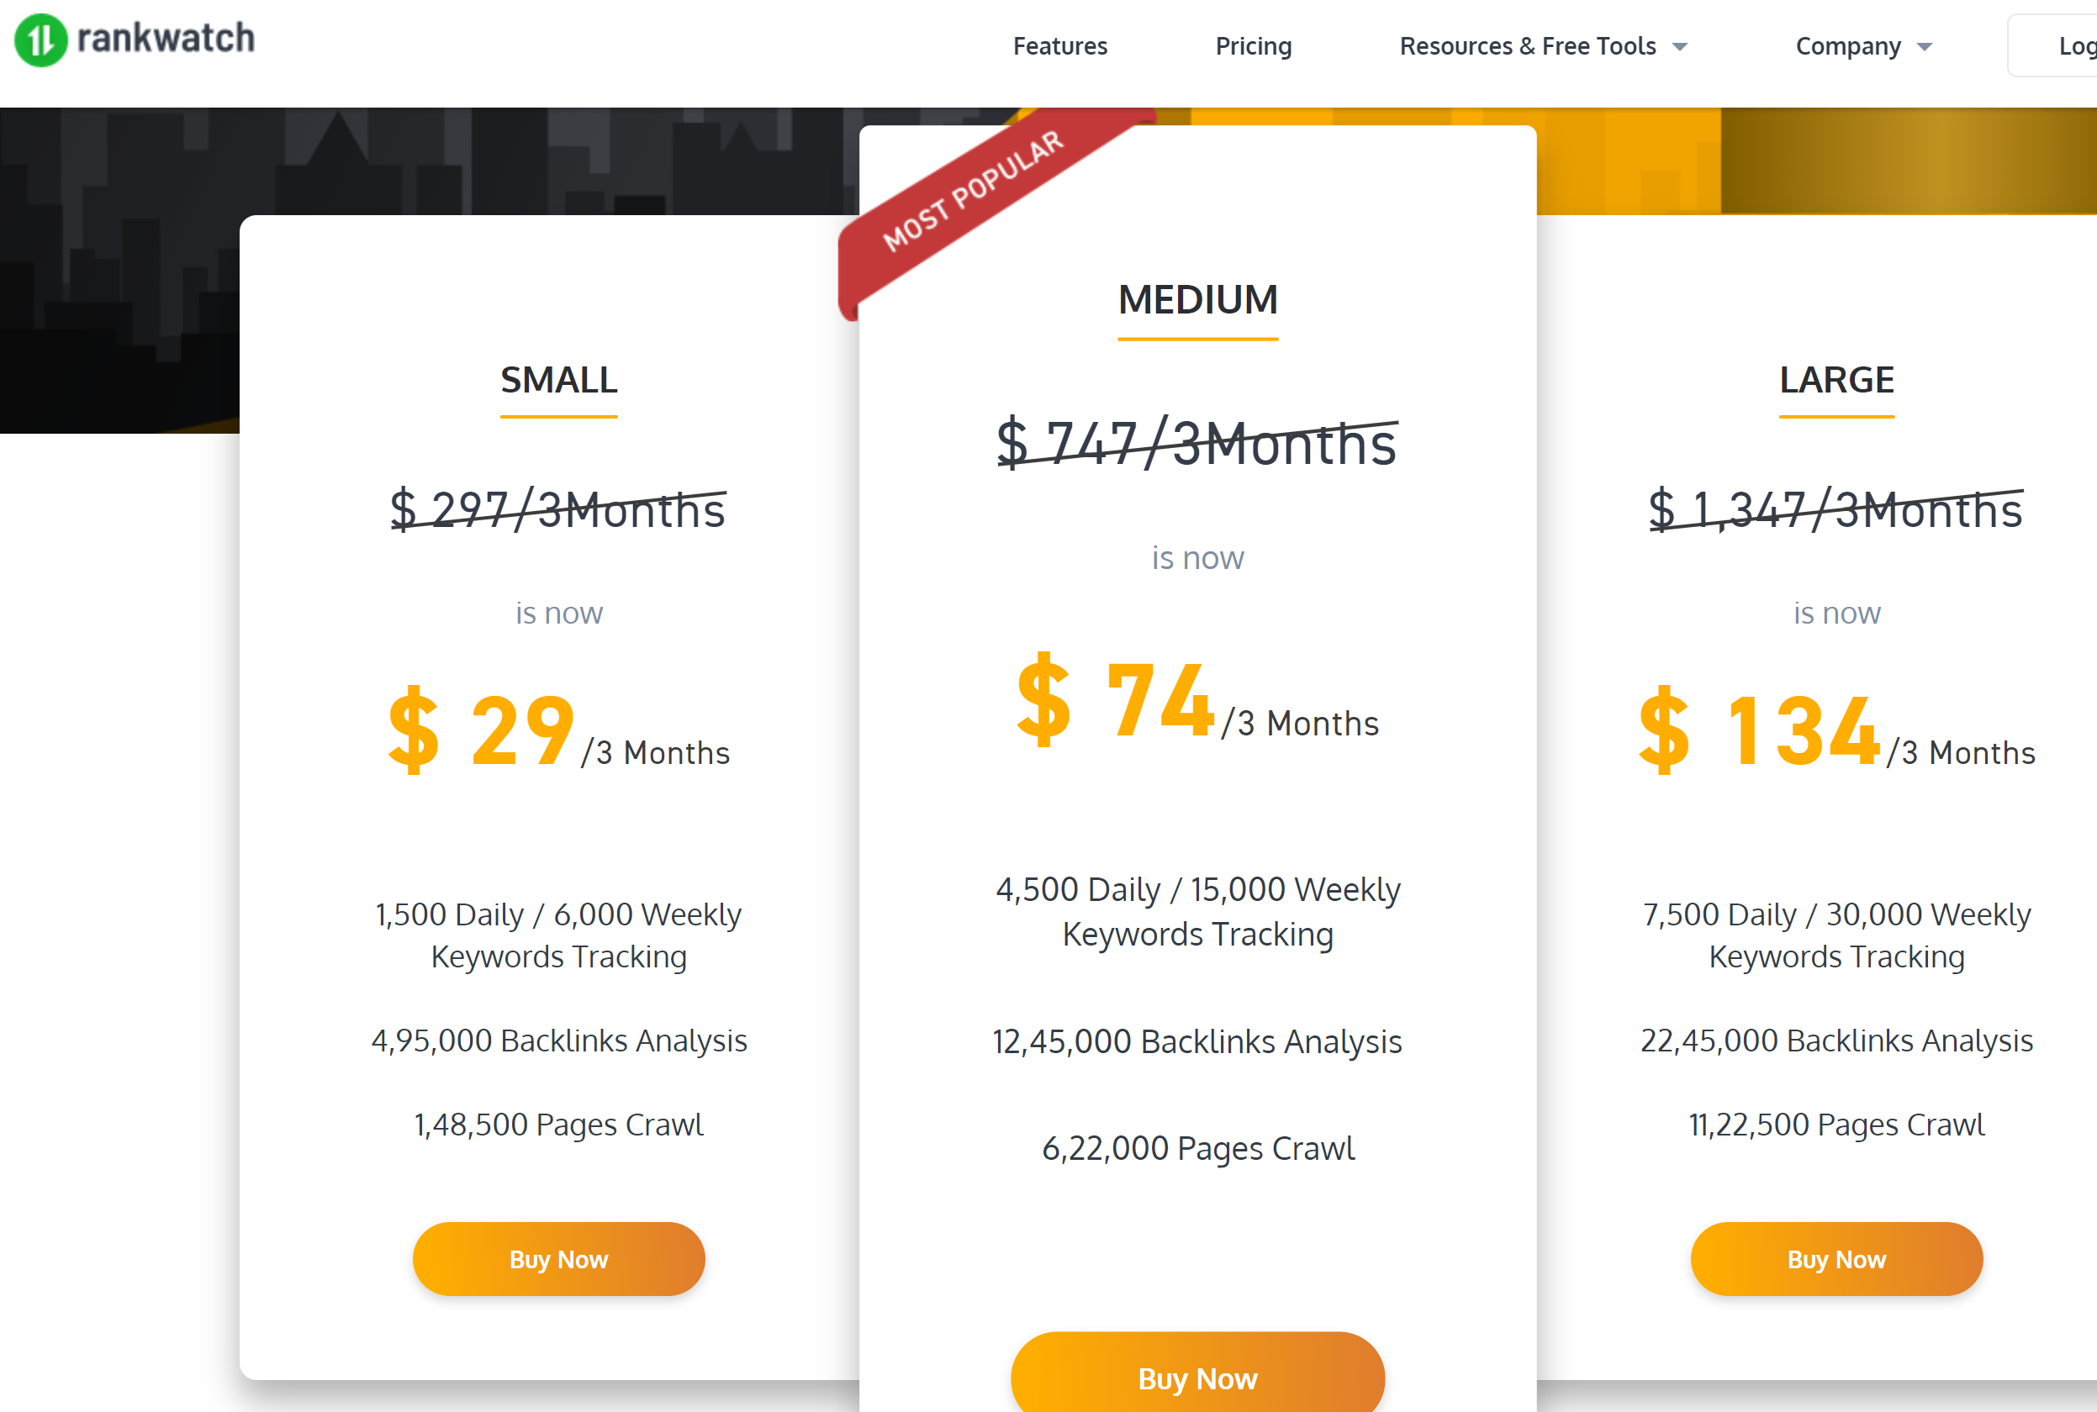This screenshot has width=2097, height=1412.
Task: Open the Company menu label
Action: [1847, 46]
